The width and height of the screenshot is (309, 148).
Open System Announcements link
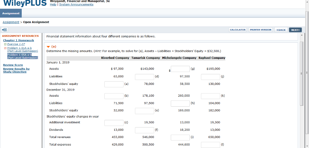pyautogui.click(x=76, y=4)
